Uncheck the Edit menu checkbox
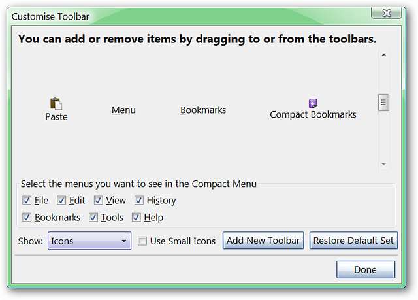 (61, 201)
